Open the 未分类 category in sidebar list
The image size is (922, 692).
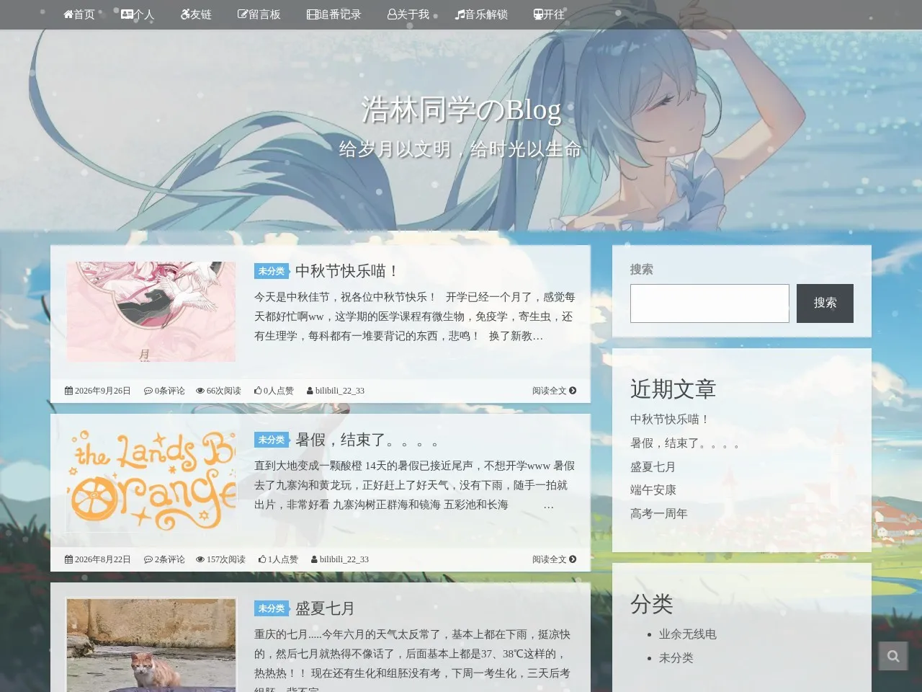coord(676,658)
